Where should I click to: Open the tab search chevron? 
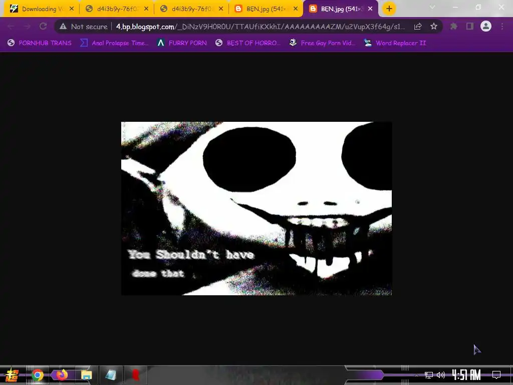[432, 7]
